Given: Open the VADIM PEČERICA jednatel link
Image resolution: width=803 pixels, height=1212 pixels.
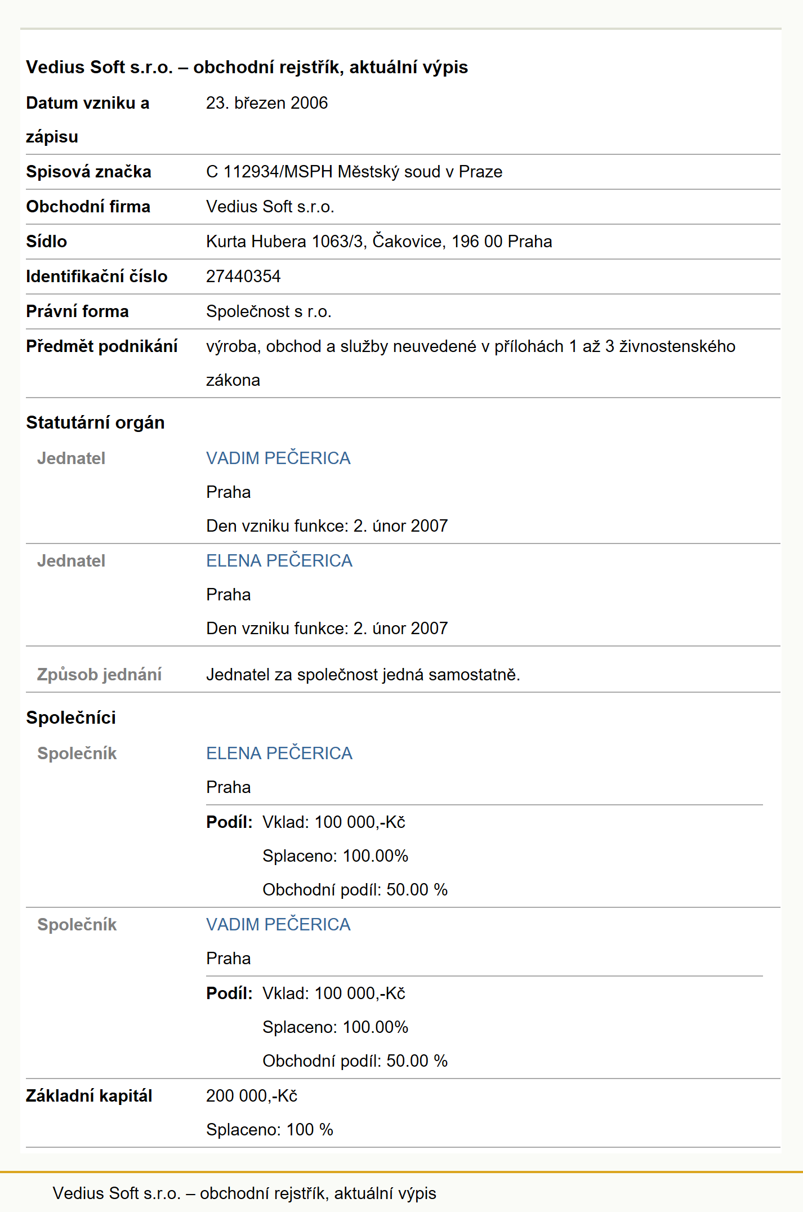Looking at the screenshot, I should (x=278, y=458).
